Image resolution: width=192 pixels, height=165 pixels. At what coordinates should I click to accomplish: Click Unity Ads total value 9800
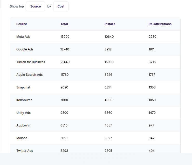[64, 113]
